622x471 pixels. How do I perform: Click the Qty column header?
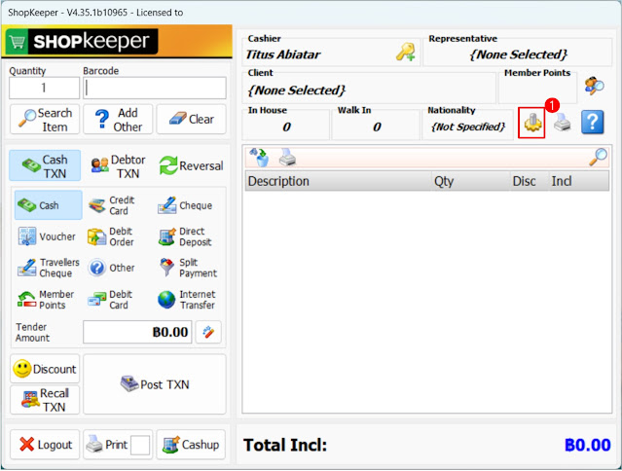pos(470,181)
